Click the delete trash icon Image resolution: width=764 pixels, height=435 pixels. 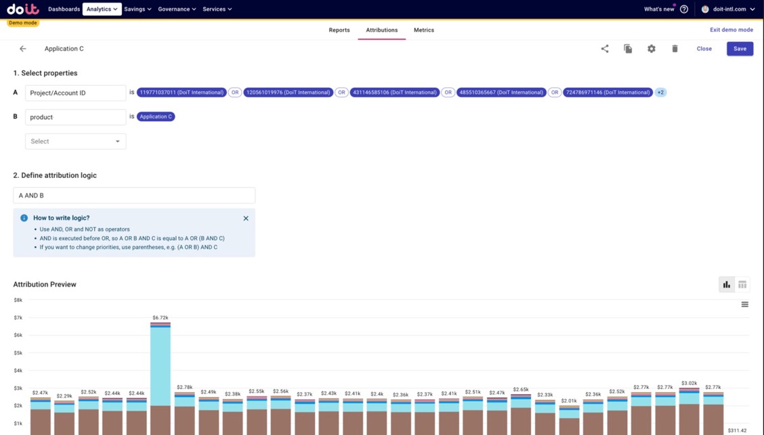[x=675, y=49]
